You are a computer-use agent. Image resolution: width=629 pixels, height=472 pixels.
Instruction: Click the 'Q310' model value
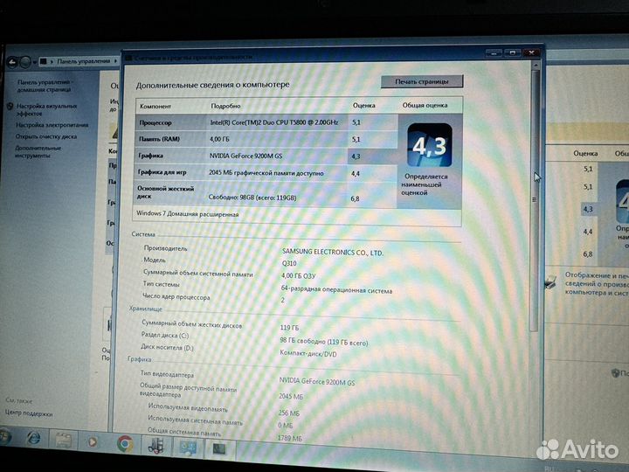(289, 263)
